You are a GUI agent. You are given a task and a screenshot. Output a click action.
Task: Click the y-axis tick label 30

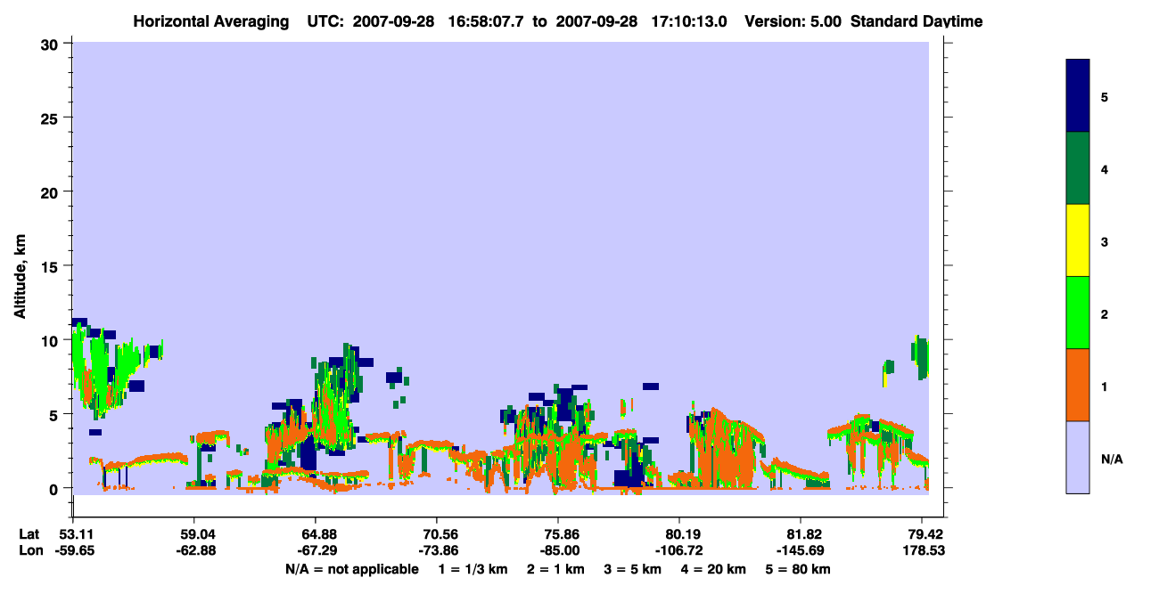[52, 44]
